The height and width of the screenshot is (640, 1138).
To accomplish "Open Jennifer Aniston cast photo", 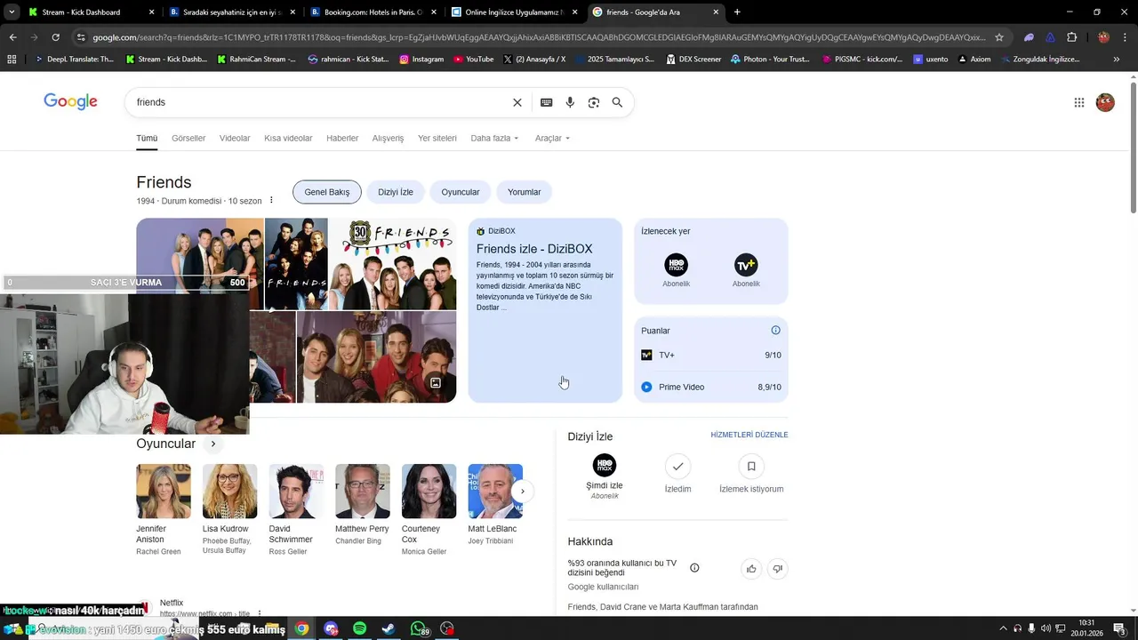I will click(164, 491).
